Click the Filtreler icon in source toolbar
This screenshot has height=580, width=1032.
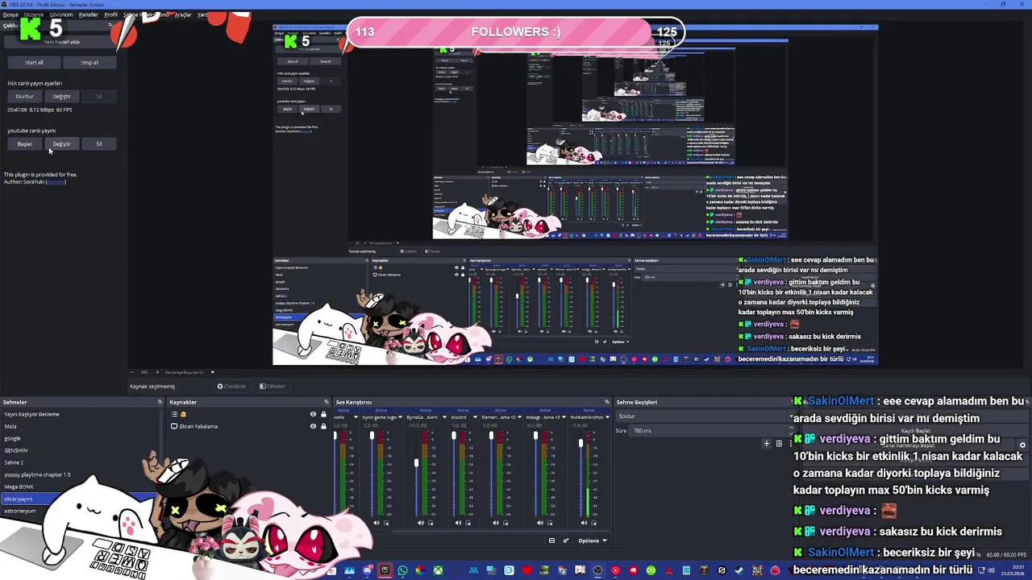coord(262,387)
